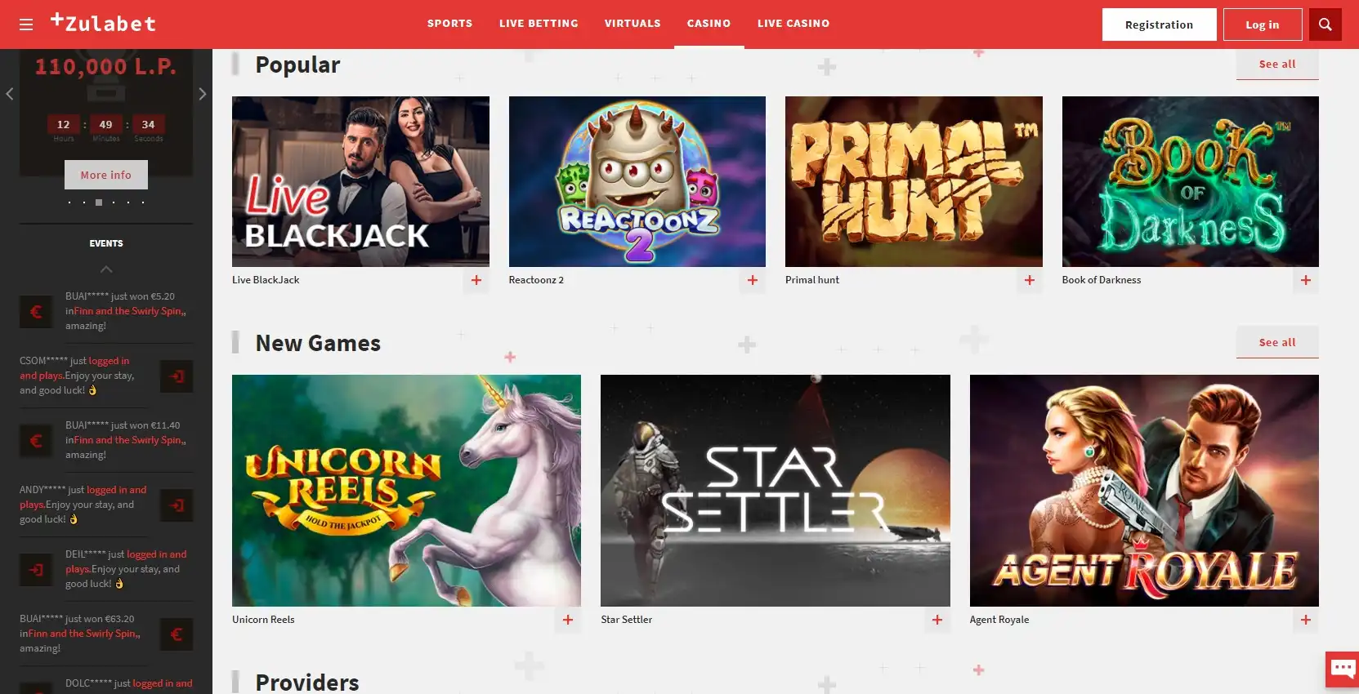Screen dimensions: 1359x694
Task: Add Reactoonz 2 with plus icon
Action: pyautogui.click(x=753, y=280)
